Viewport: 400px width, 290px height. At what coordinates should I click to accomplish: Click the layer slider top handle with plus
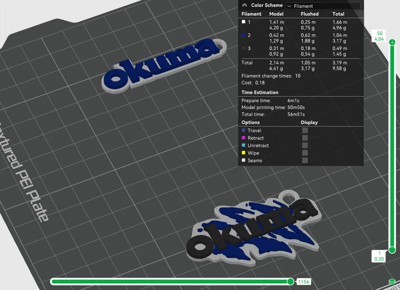coord(392,42)
